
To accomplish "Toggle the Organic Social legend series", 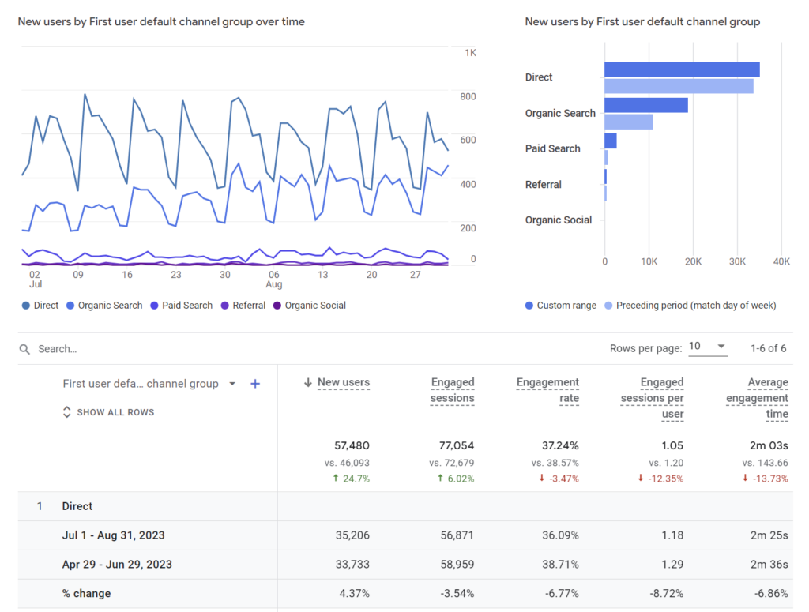I will [310, 306].
